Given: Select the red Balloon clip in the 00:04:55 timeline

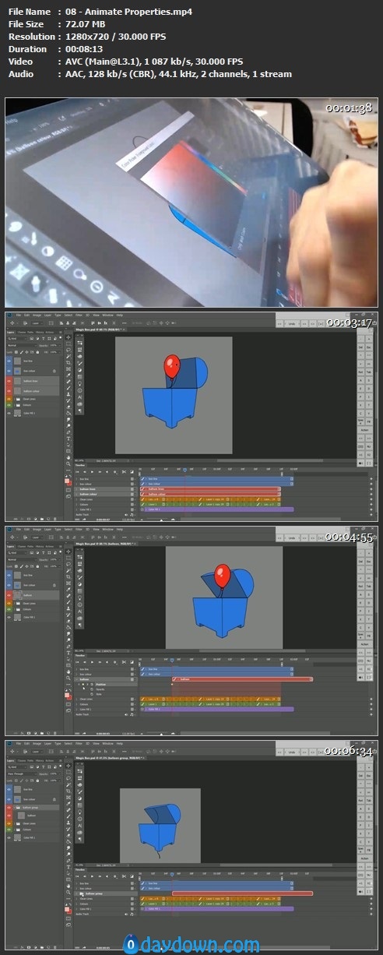Looking at the screenshot, I should click(241, 679).
